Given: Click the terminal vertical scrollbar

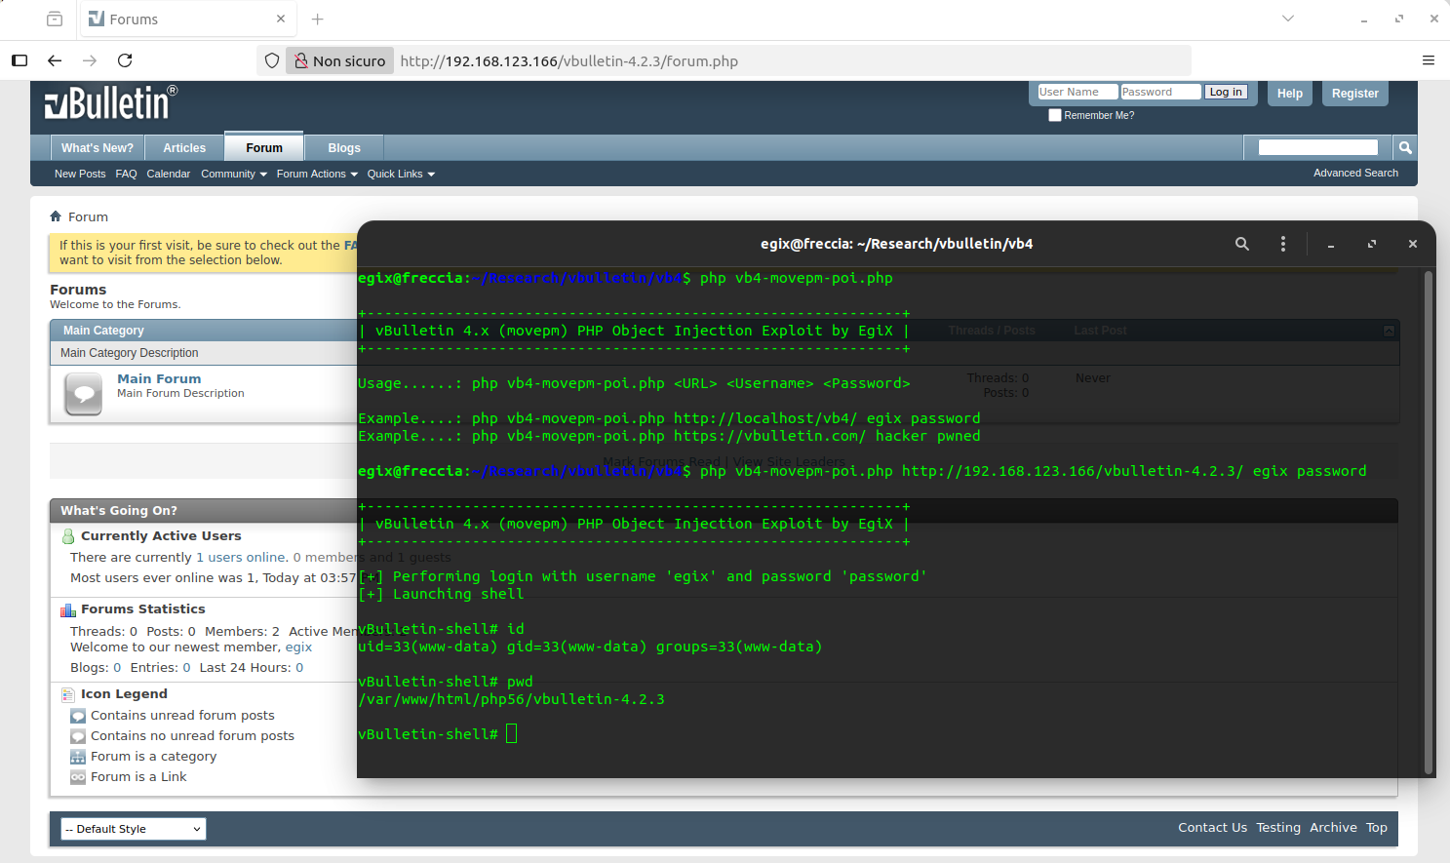Looking at the screenshot, I should click(x=1429, y=522).
